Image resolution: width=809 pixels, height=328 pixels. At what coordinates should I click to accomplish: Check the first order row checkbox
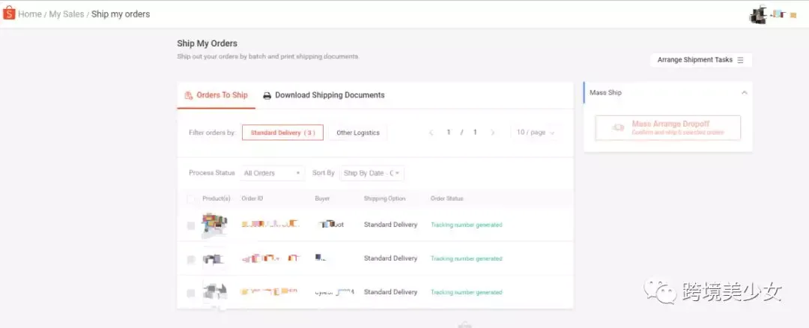tap(191, 226)
